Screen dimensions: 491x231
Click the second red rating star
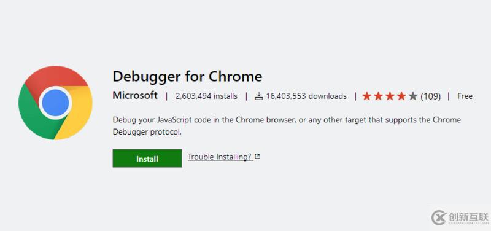378,96
